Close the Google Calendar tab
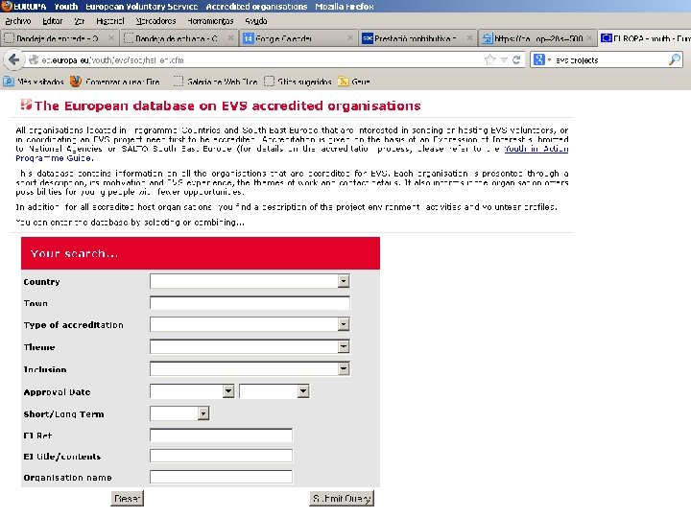 point(350,38)
